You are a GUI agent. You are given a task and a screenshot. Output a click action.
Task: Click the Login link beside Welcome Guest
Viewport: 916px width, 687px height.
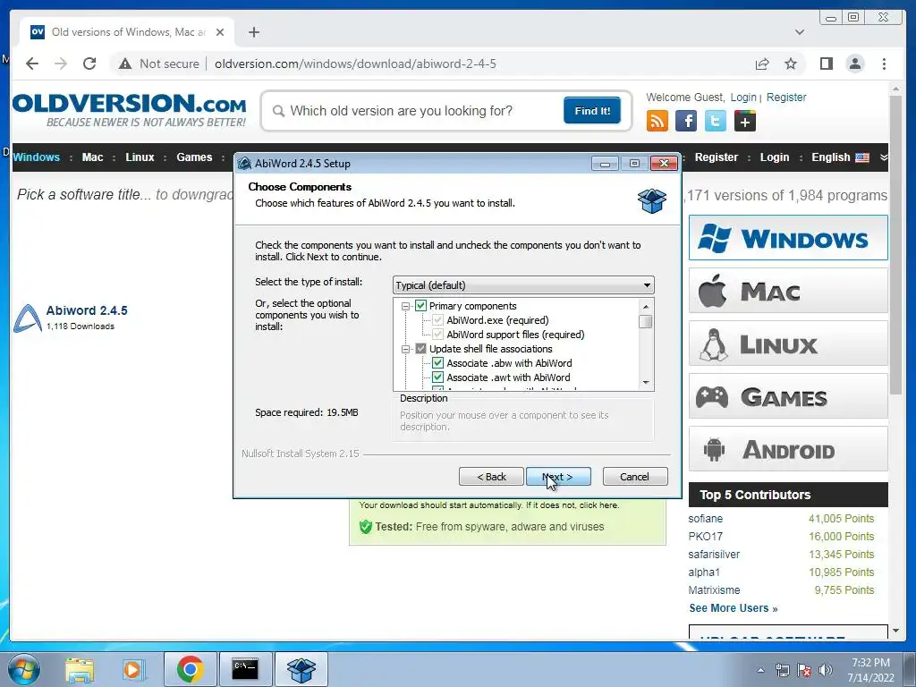[x=743, y=97]
